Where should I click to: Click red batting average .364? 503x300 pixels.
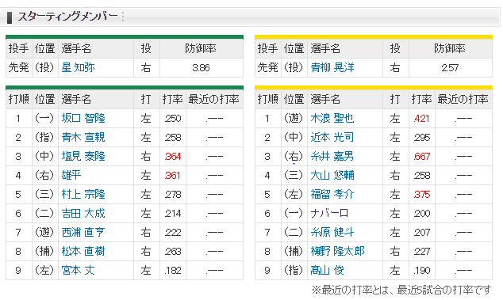pyautogui.click(x=173, y=157)
